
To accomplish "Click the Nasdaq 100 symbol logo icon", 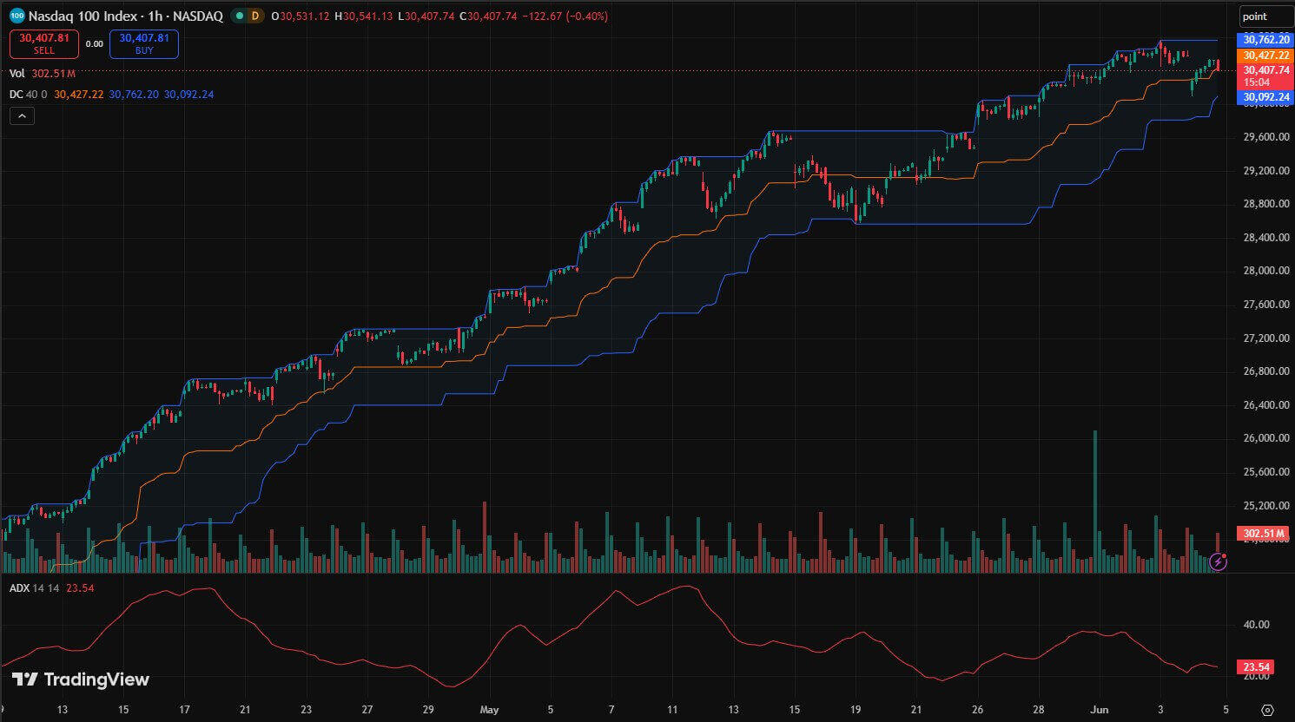I will point(17,16).
